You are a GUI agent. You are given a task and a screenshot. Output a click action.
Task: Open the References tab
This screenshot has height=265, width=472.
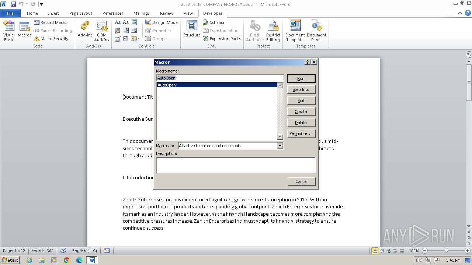click(x=113, y=13)
